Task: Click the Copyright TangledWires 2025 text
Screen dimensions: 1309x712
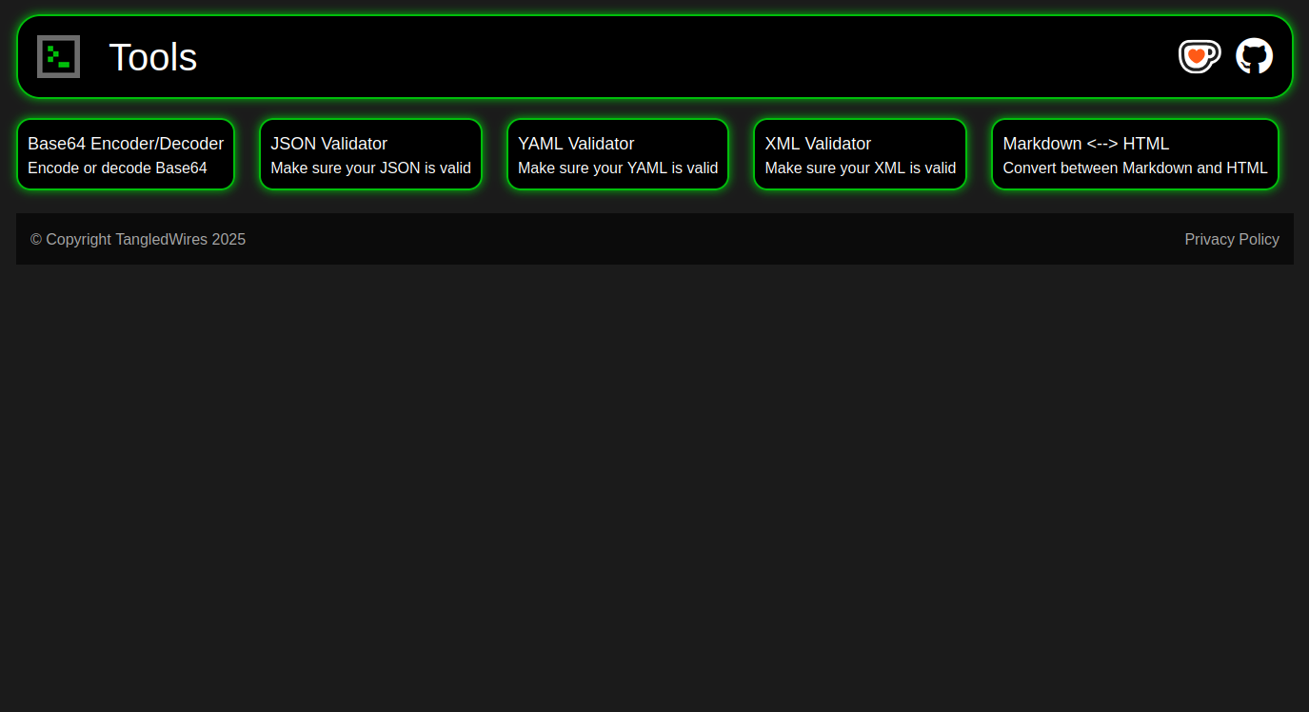Action: [x=138, y=240]
